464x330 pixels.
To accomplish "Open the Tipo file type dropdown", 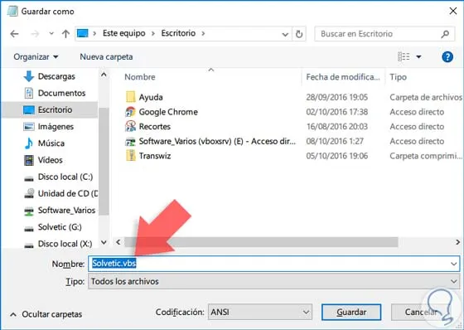I will click(x=273, y=281).
